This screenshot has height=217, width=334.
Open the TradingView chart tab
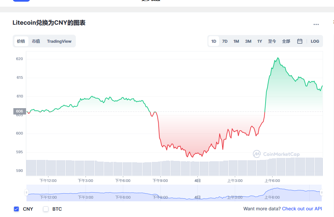tap(59, 41)
